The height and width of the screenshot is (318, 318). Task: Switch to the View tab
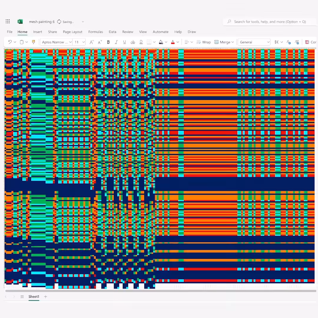point(143,32)
